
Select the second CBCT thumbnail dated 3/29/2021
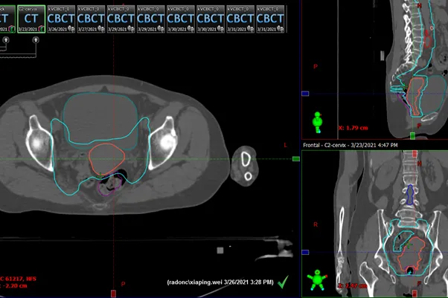(x=150, y=19)
